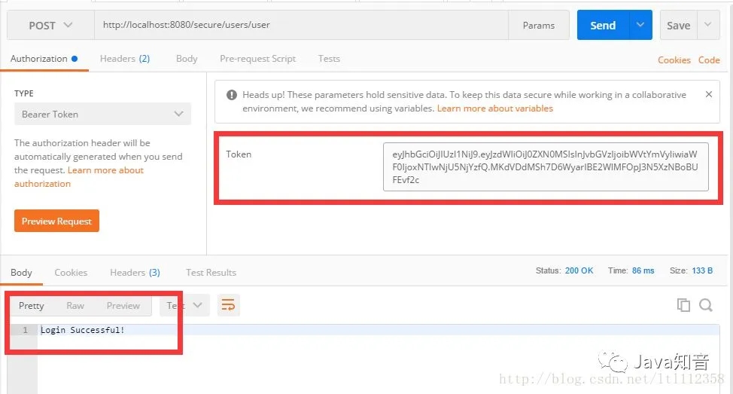Open the Cookies link near Code
The image size is (733, 394).
click(x=674, y=60)
